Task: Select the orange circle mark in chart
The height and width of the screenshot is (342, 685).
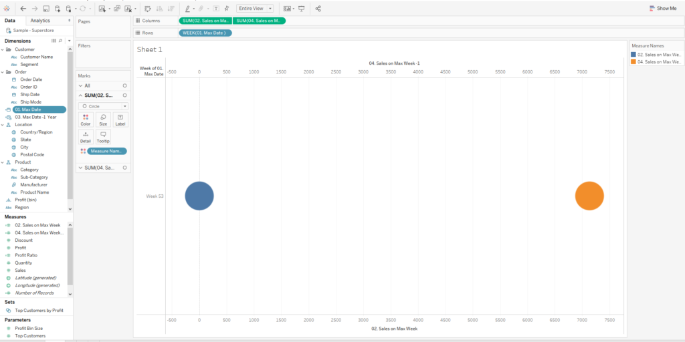Action: (x=589, y=196)
